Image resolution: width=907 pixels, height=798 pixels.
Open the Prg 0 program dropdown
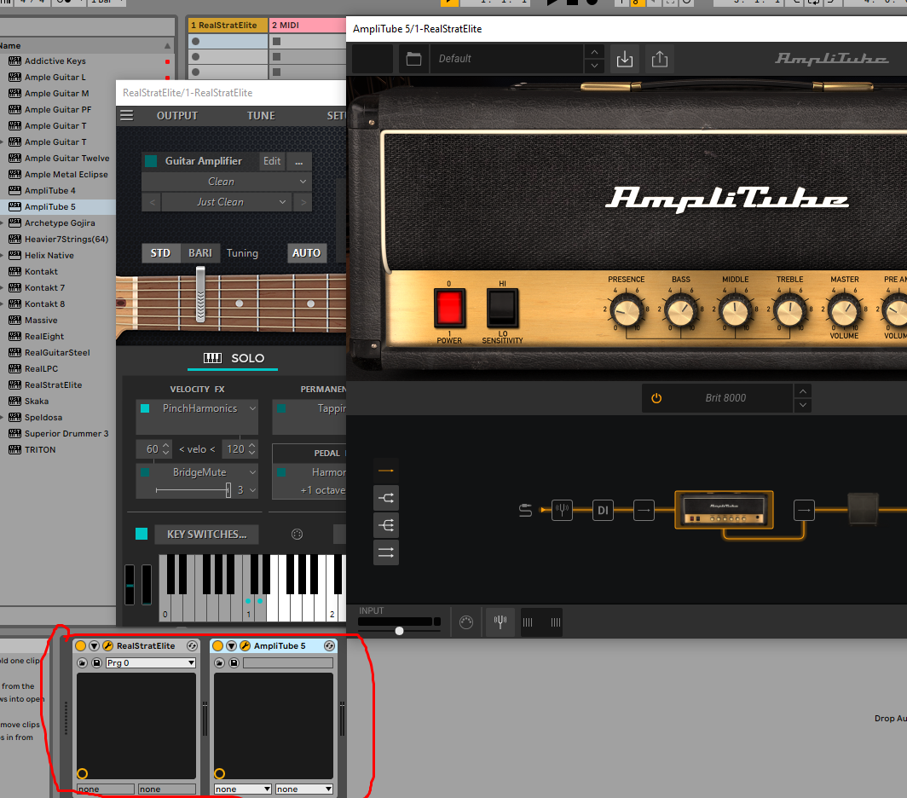pyautogui.click(x=150, y=662)
